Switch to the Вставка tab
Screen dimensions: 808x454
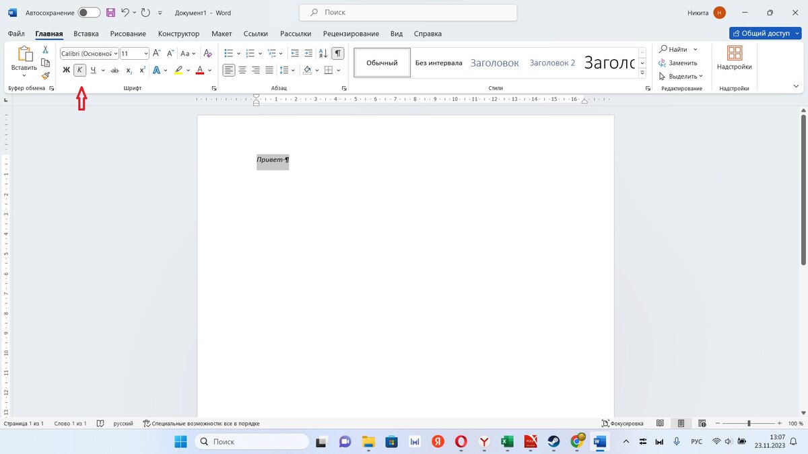click(86, 34)
